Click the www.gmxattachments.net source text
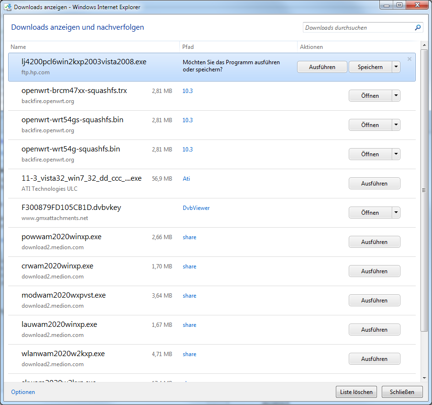This screenshot has height=405, width=432. tap(55, 218)
